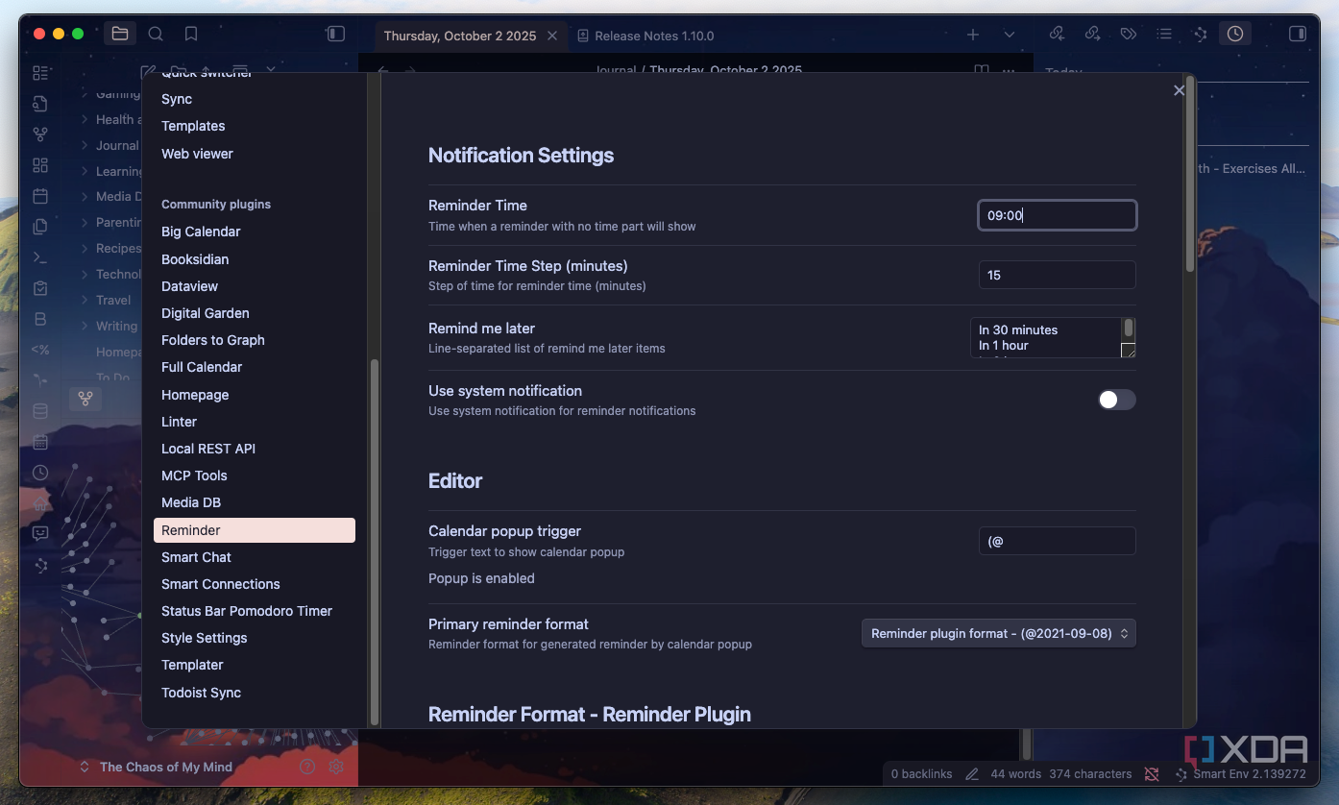Open the chat smiley icon in ribbon
Screen dimensions: 1339x805
pyautogui.click(x=40, y=533)
